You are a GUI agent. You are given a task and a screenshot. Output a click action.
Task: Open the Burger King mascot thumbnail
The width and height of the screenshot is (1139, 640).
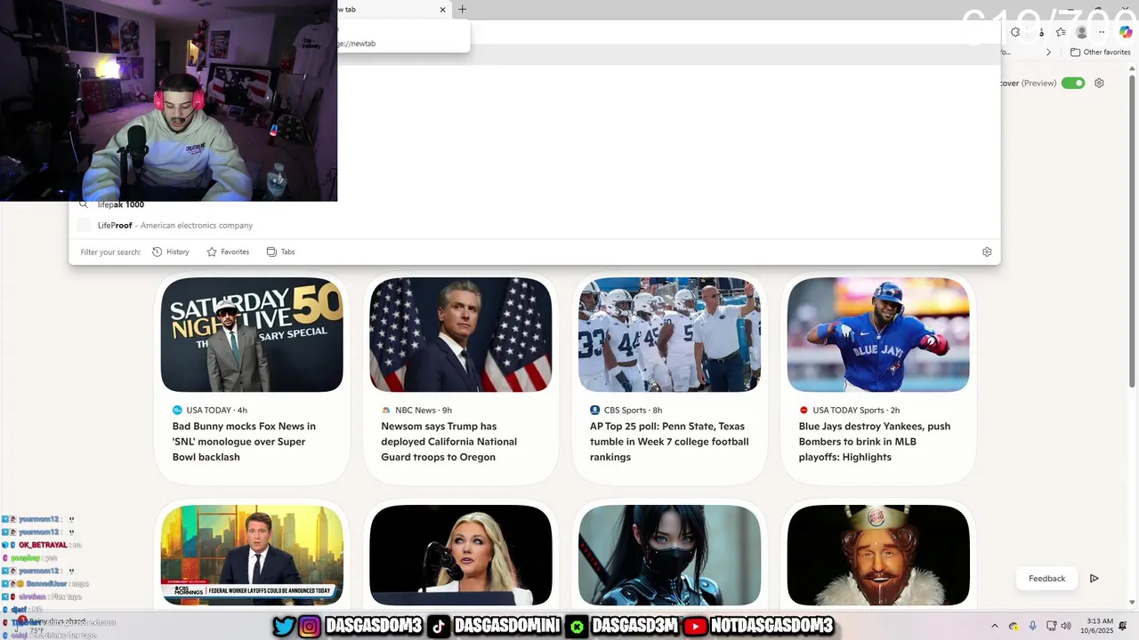click(878, 556)
